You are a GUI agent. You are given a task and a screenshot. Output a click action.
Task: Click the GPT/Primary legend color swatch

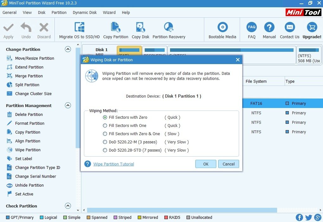pos(8,217)
